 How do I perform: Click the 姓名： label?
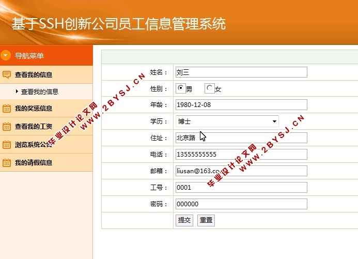pos(159,72)
